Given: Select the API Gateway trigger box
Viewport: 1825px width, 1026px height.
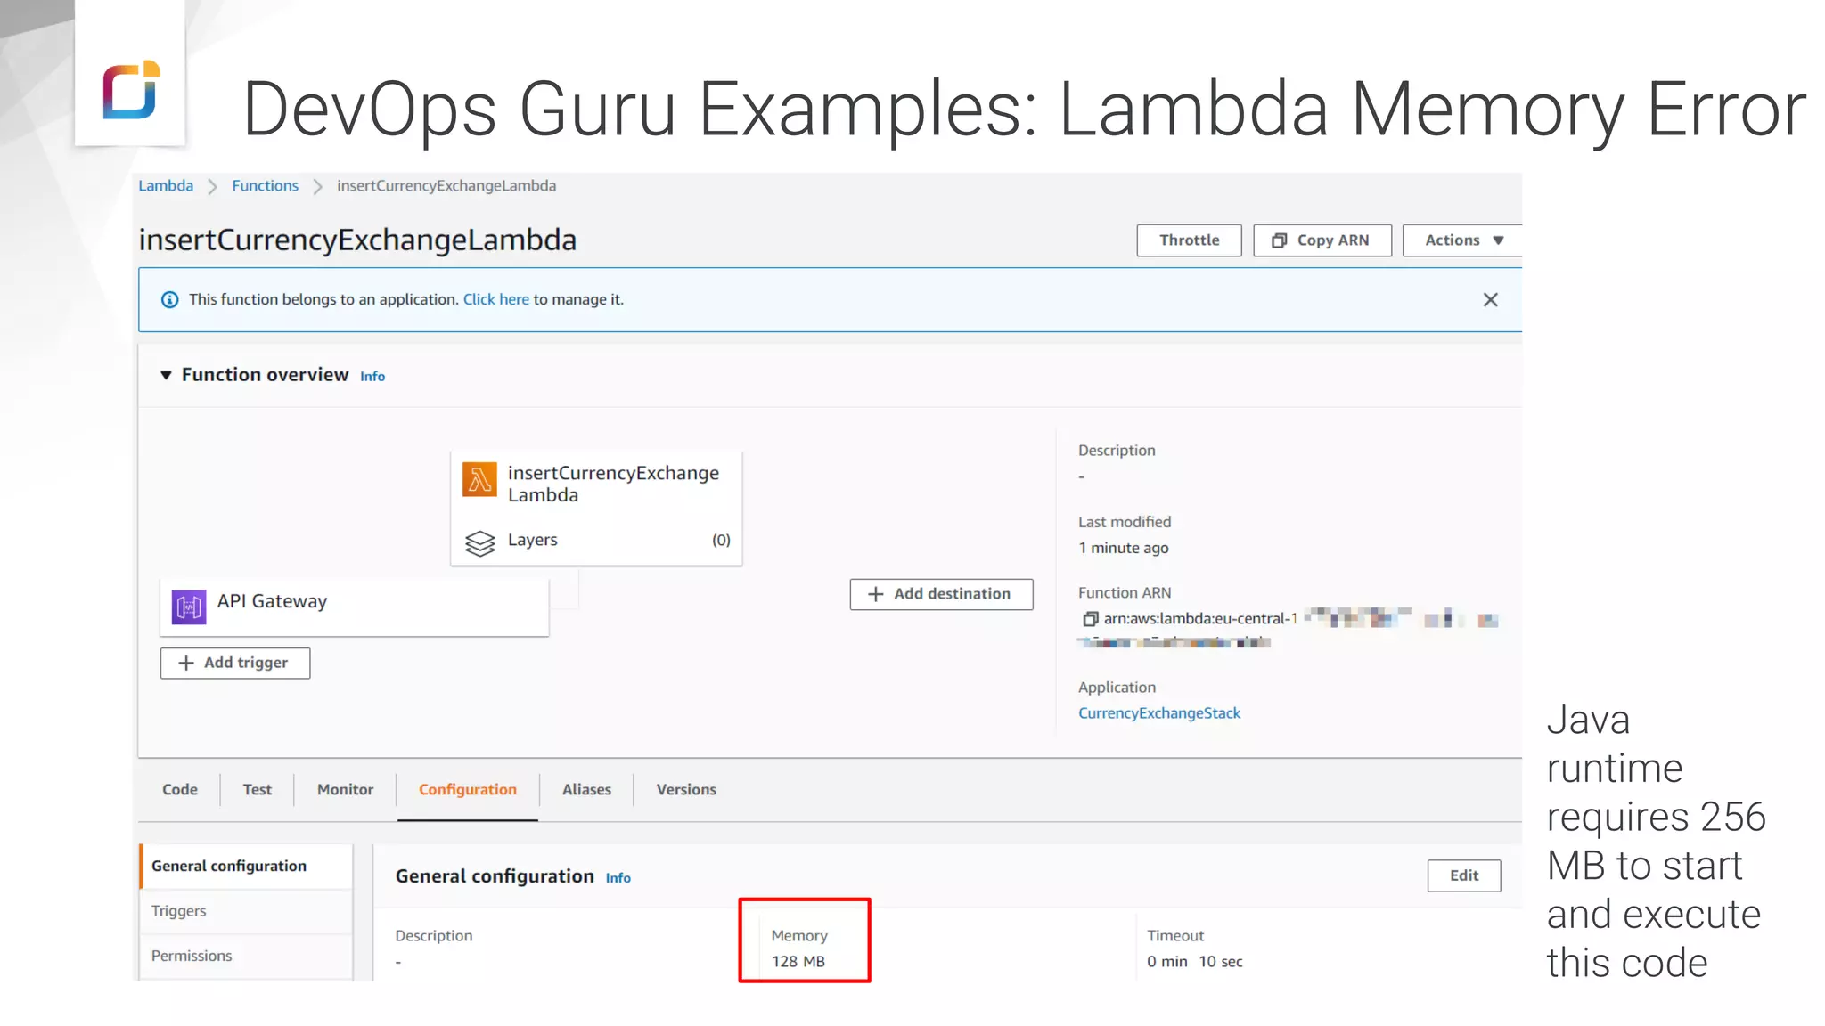Looking at the screenshot, I should point(355,607).
